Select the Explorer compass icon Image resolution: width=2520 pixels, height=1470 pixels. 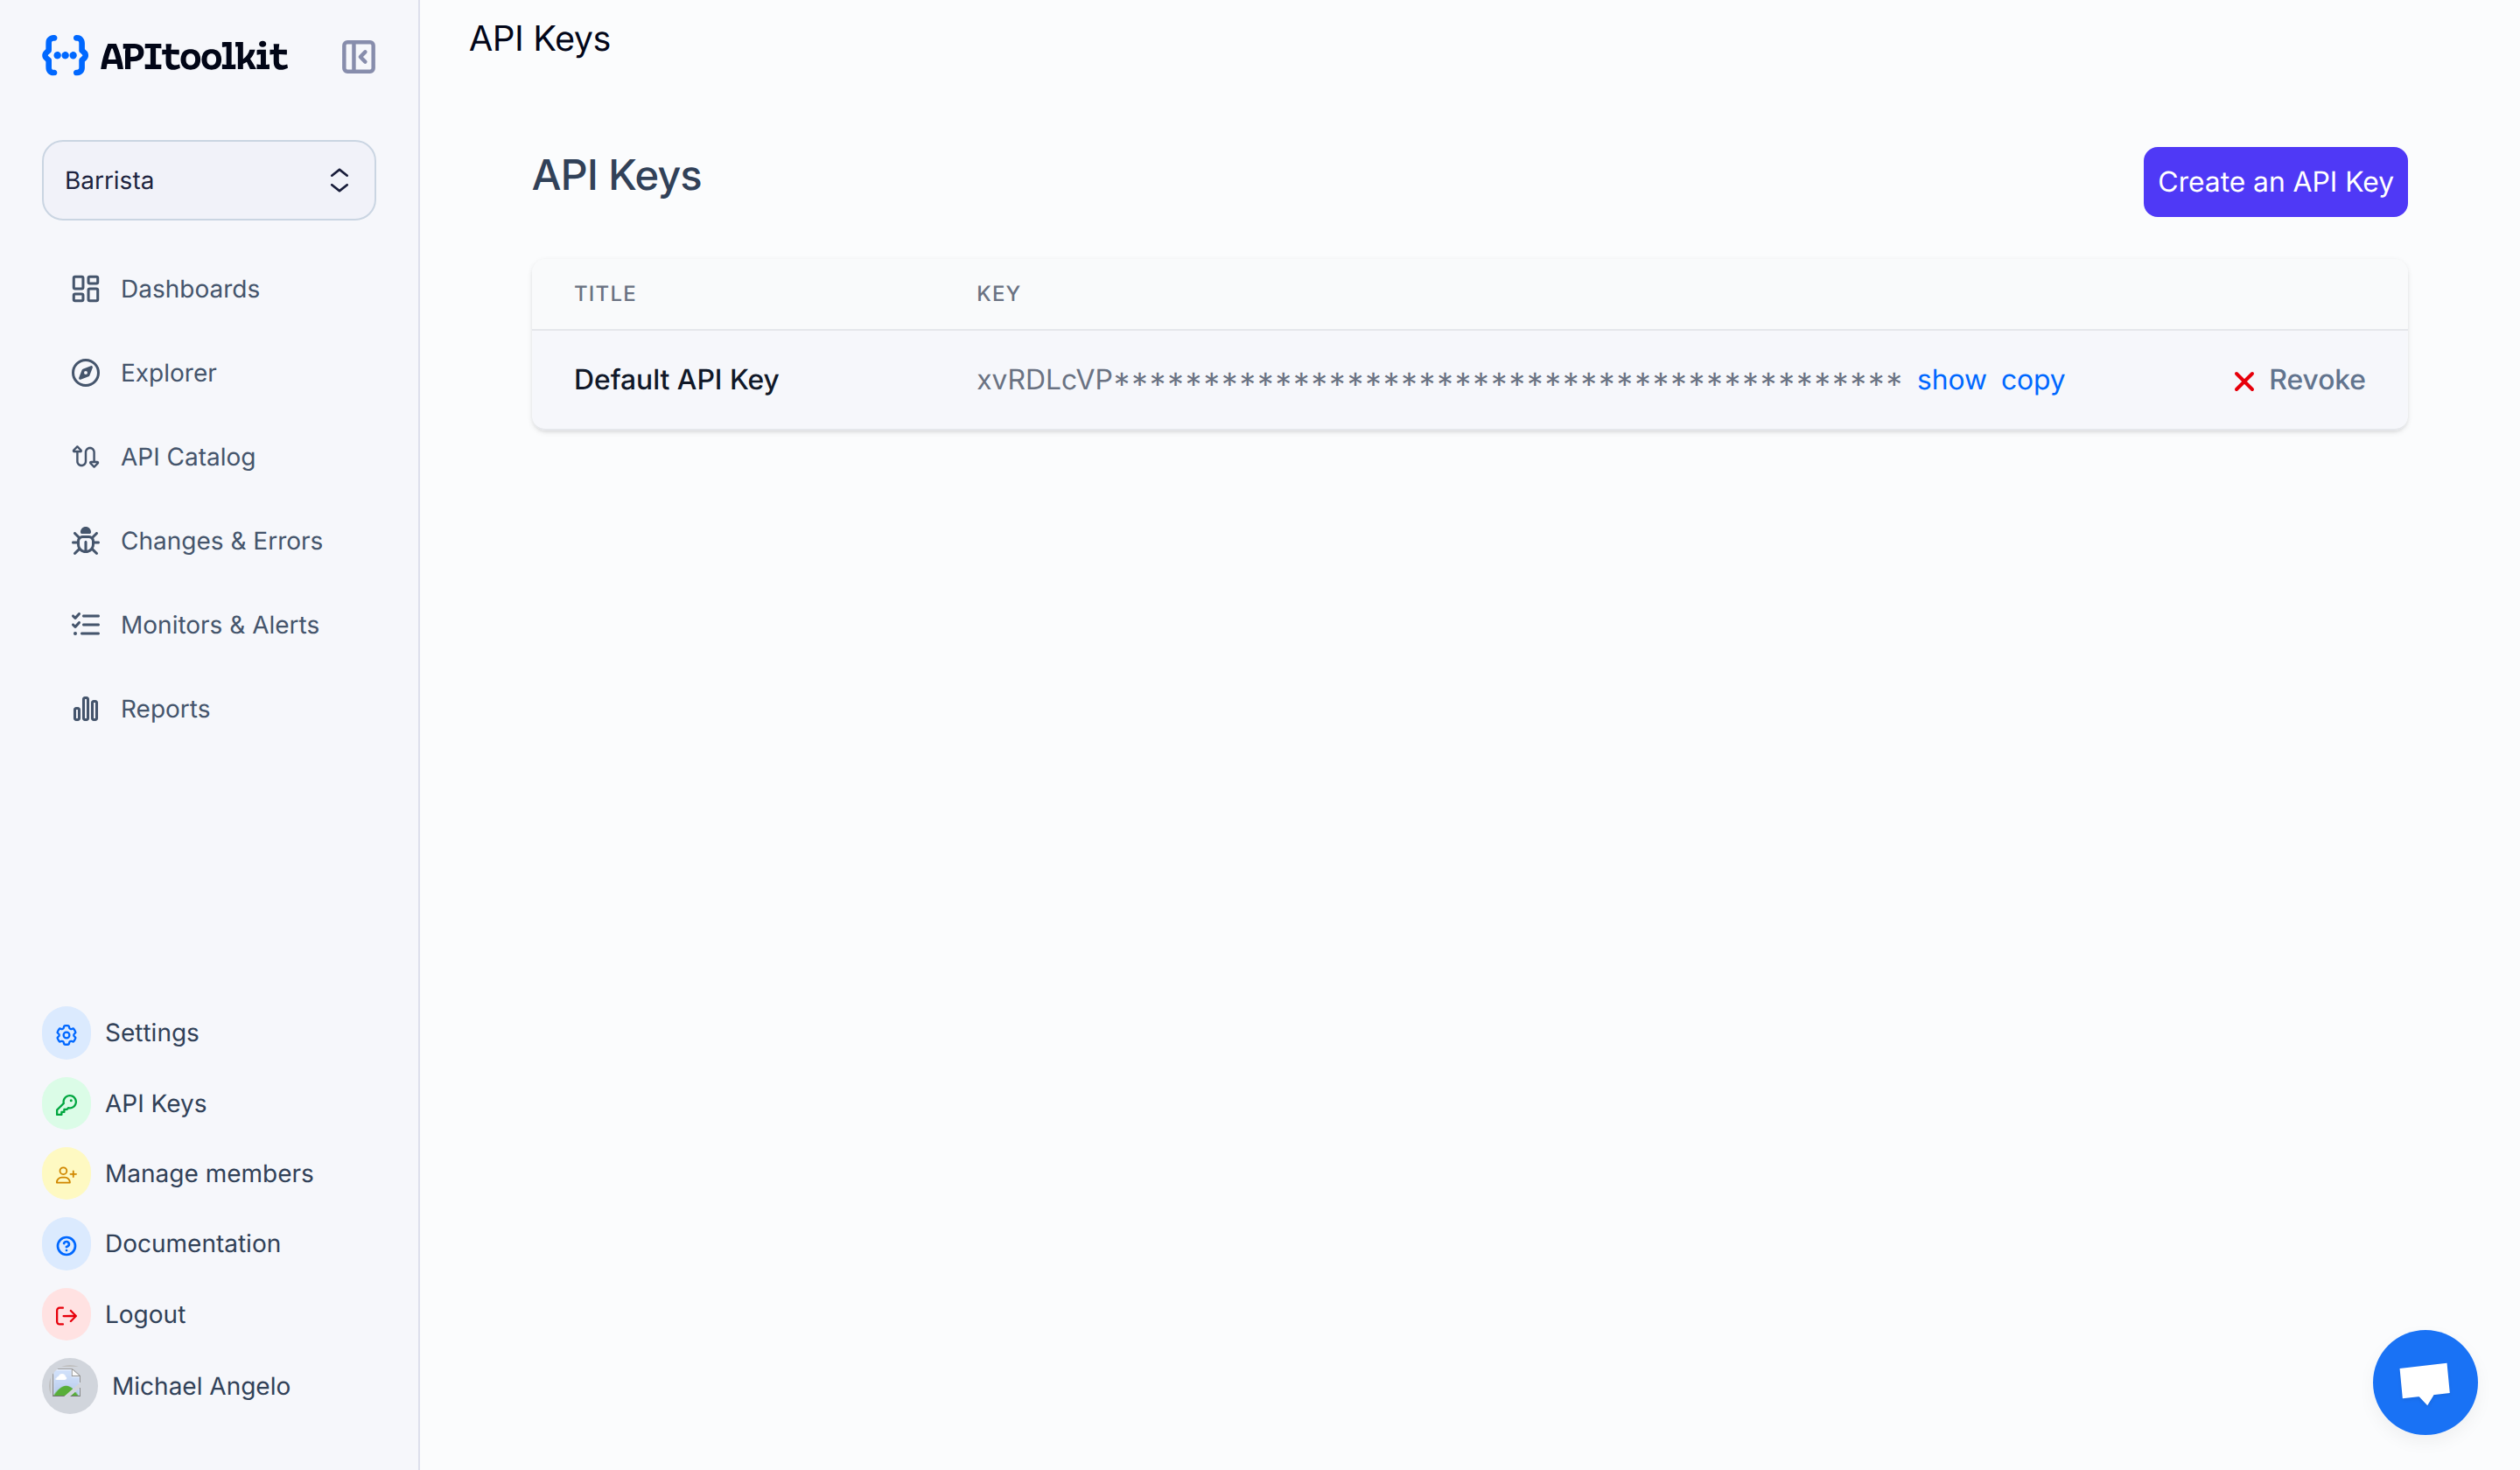click(85, 372)
